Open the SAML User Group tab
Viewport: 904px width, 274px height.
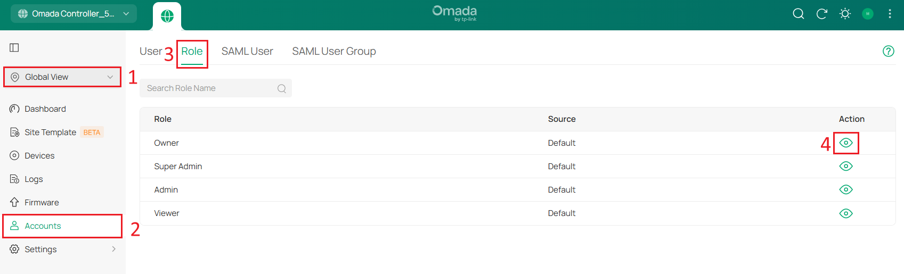(334, 51)
